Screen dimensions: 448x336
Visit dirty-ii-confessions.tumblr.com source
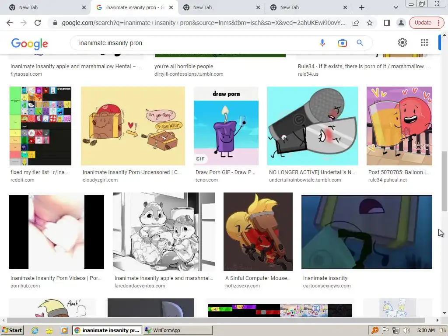pyautogui.click(x=189, y=74)
